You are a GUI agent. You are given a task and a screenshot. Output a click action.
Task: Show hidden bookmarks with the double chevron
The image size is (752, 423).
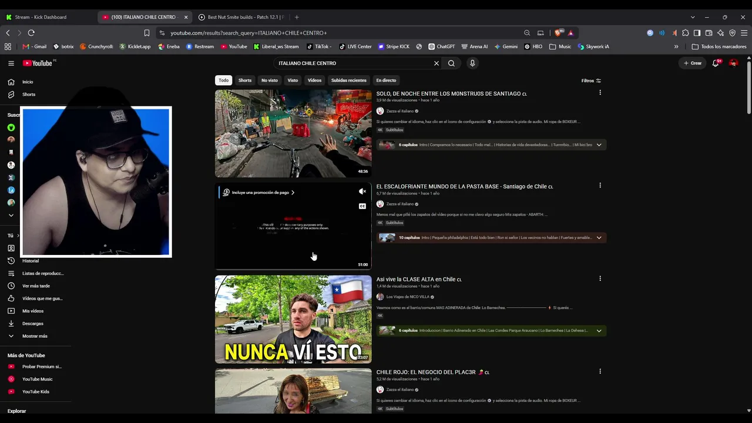pos(676,46)
